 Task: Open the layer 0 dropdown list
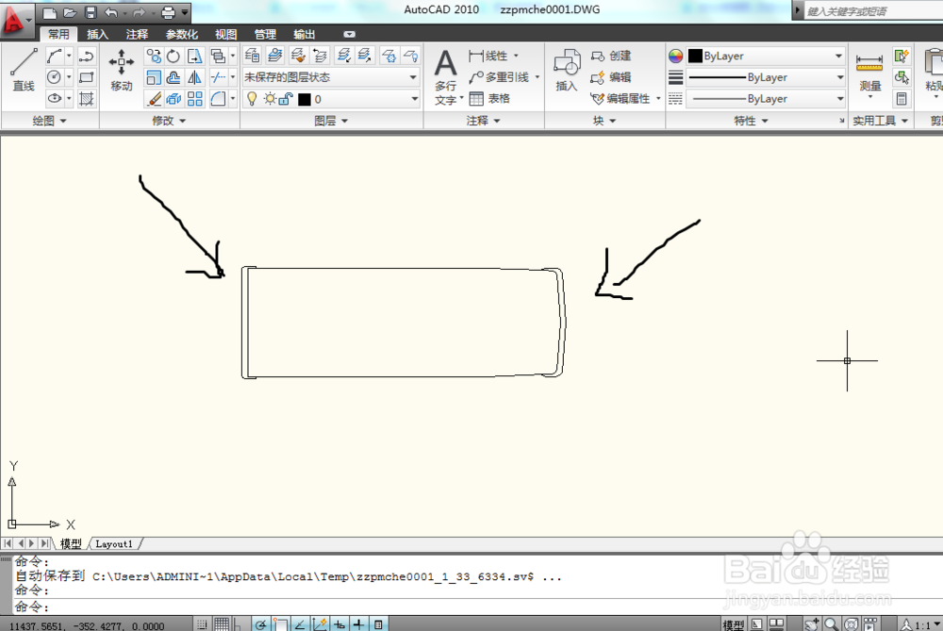click(331, 99)
